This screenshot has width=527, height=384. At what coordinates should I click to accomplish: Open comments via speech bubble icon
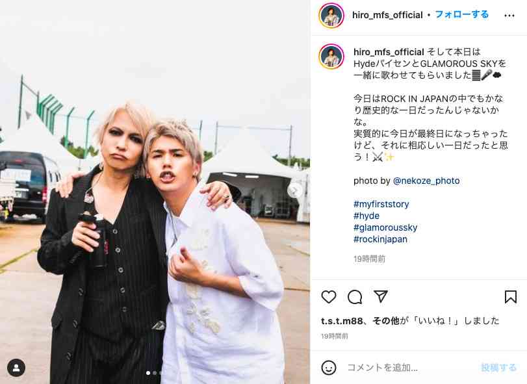point(355,297)
